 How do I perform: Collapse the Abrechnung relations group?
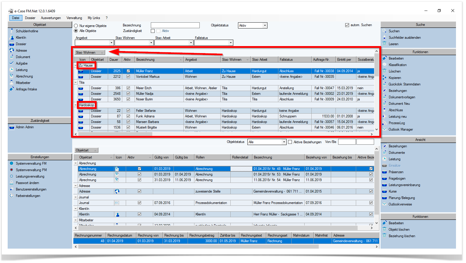click(x=76, y=163)
